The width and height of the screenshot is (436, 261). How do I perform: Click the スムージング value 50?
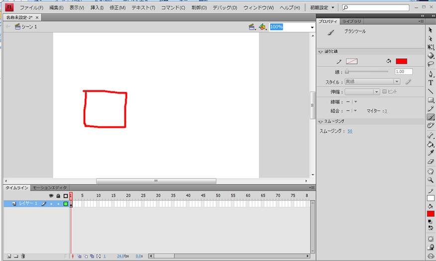(350, 131)
